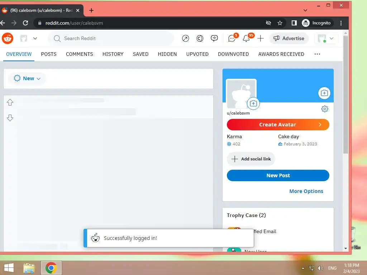The width and height of the screenshot is (367, 275).
Task: Click the Chrome taskbar icon
Action: pyautogui.click(x=51, y=268)
